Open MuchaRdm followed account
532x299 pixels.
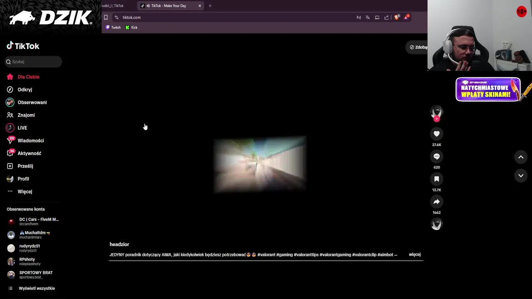click(x=29, y=235)
